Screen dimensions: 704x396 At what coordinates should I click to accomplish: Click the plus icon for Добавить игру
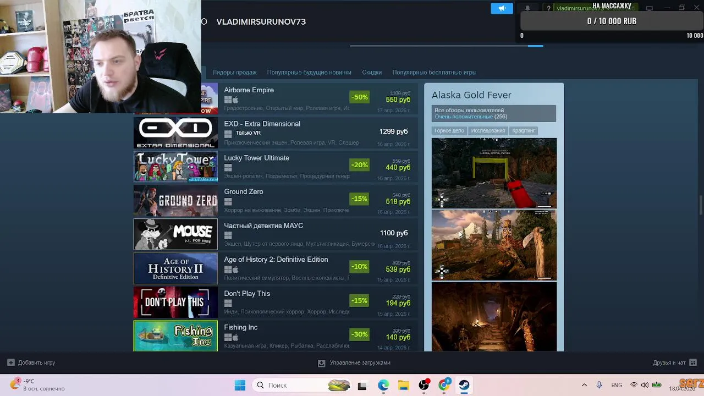(10, 362)
